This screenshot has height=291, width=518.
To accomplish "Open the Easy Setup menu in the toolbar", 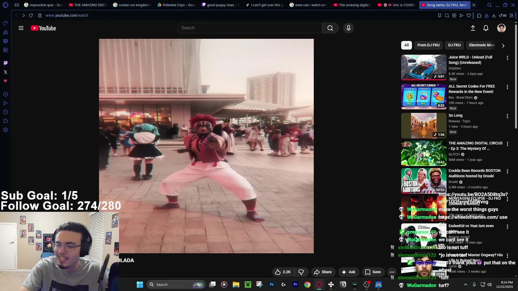I will coord(512,15).
